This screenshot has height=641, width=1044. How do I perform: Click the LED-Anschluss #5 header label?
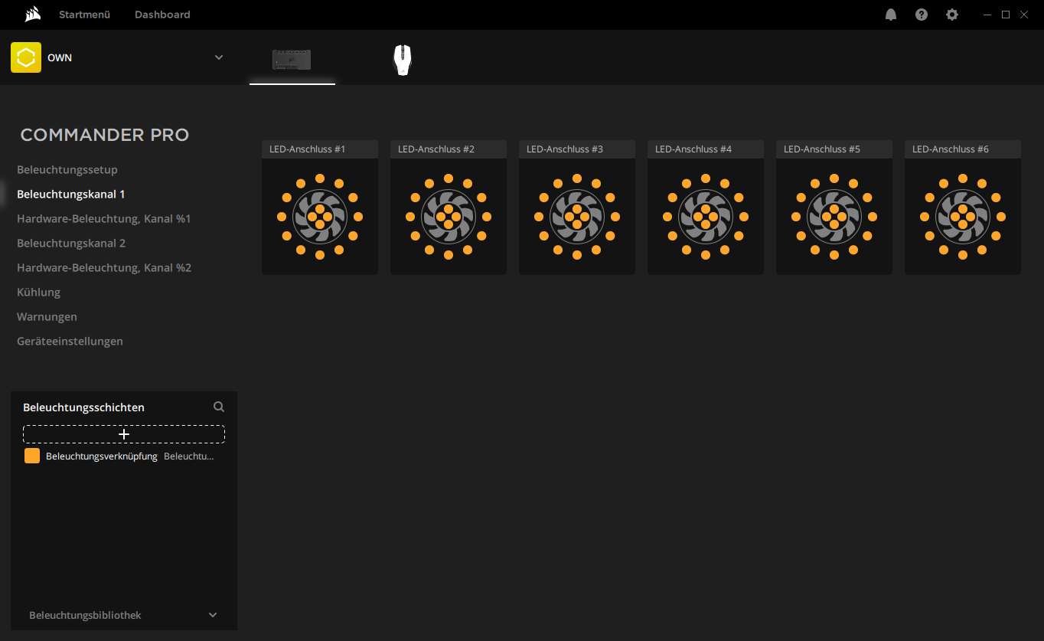click(x=822, y=149)
